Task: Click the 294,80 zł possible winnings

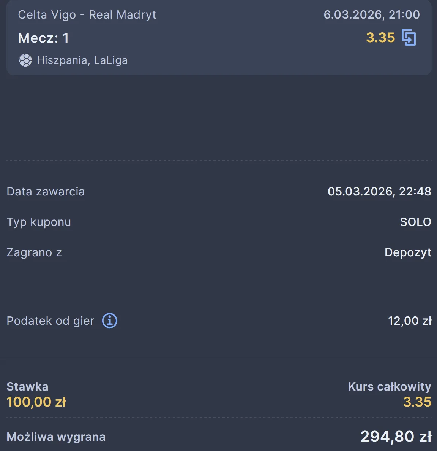Action: point(396,437)
